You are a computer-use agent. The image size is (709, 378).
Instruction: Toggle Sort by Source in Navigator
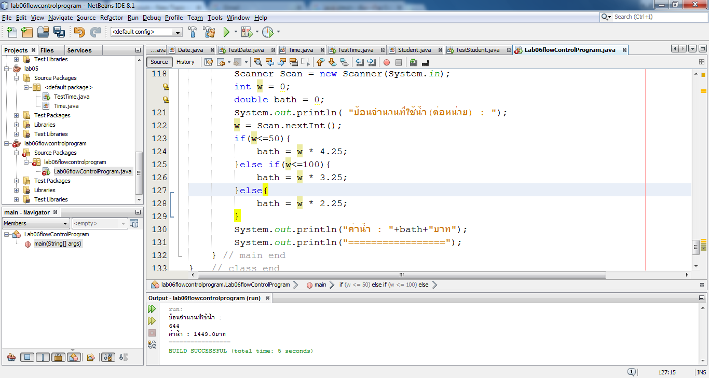click(124, 357)
